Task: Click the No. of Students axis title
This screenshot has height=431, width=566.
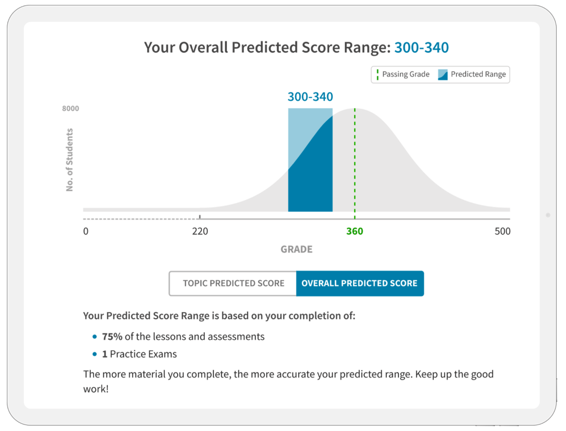Action: [x=70, y=160]
